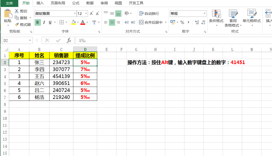
Task: Click the Cut scissors button
Action: click(21, 11)
